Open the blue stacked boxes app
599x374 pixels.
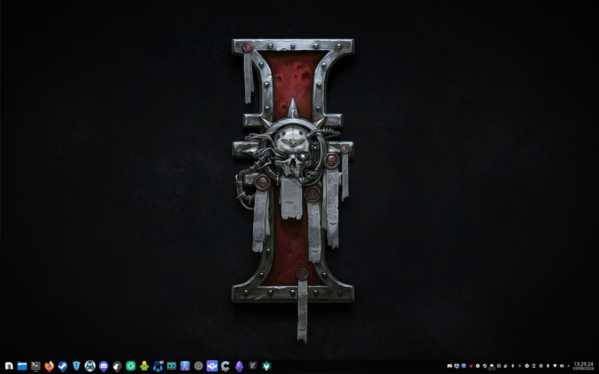(x=212, y=366)
